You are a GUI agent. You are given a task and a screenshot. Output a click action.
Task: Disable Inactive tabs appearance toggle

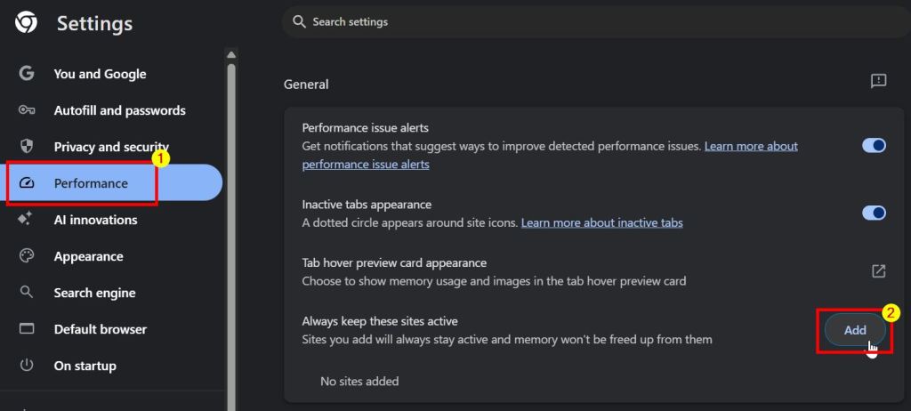point(874,213)
